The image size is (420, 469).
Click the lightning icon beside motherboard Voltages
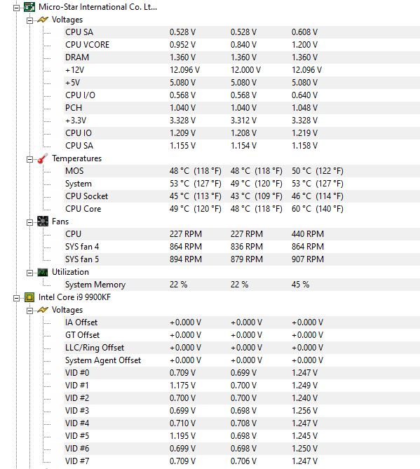coord(43,20)
